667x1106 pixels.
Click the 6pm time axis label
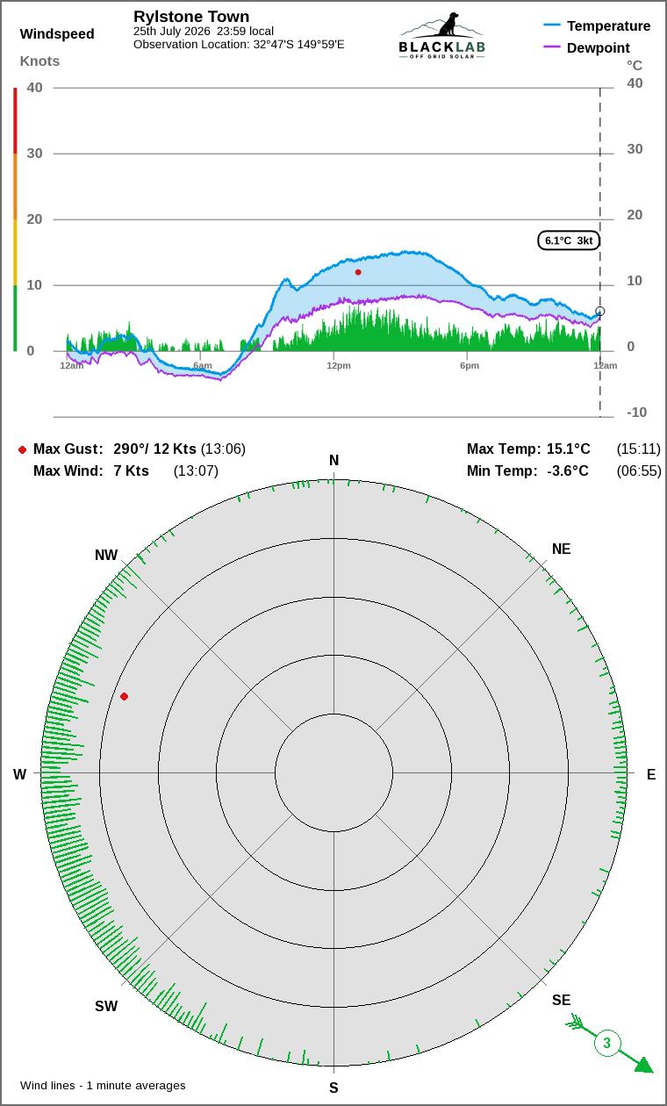point(470,365)
